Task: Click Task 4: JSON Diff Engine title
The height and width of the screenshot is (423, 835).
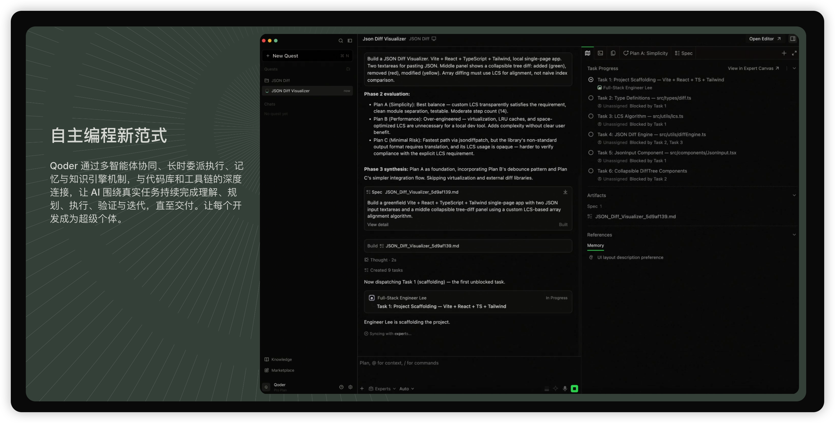Action: coord(652,134)
